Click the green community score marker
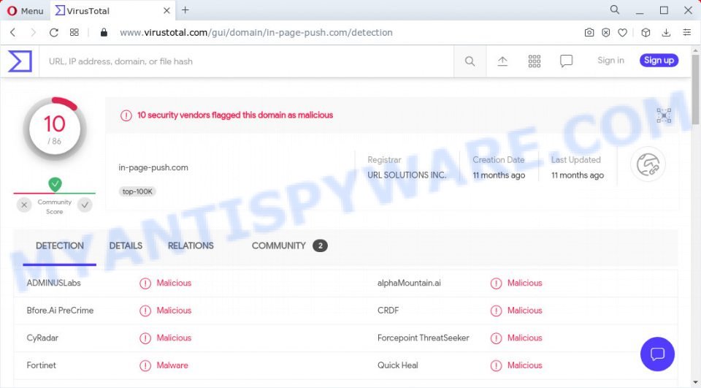Screen dimensions: 701x388 tap(55, 184)
